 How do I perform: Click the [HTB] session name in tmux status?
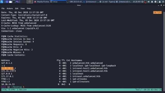4,90
